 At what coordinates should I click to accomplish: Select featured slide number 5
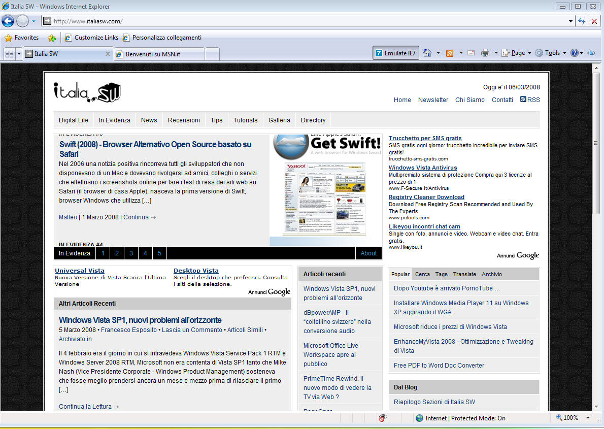click(x=159, y=253)
